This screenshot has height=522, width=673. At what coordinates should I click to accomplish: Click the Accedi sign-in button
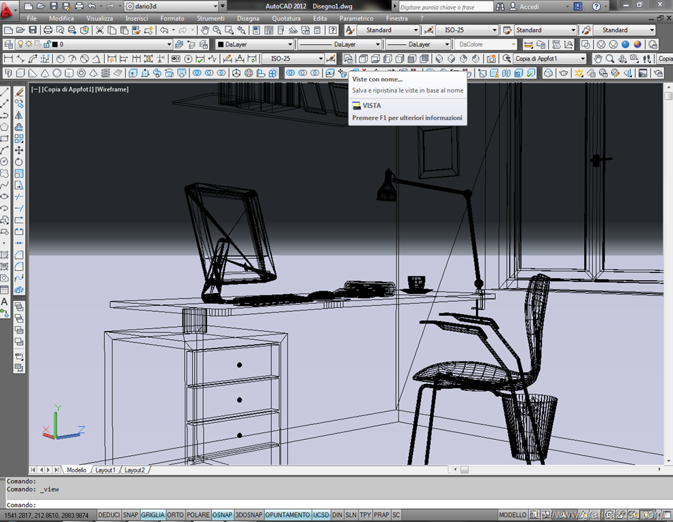(529, 6)
